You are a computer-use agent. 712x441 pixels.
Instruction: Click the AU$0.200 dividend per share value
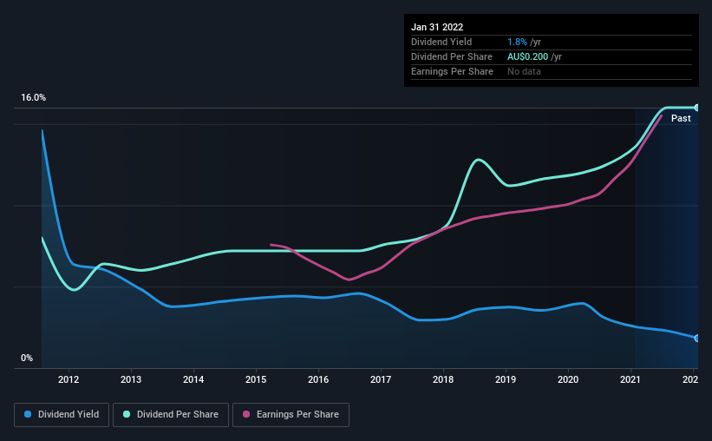pos(529,56)
